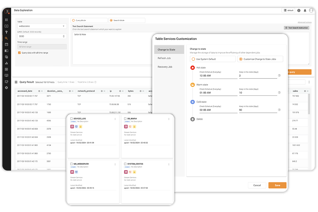Click Cold state help icon

pyautogui.click(x=279, y=110)
